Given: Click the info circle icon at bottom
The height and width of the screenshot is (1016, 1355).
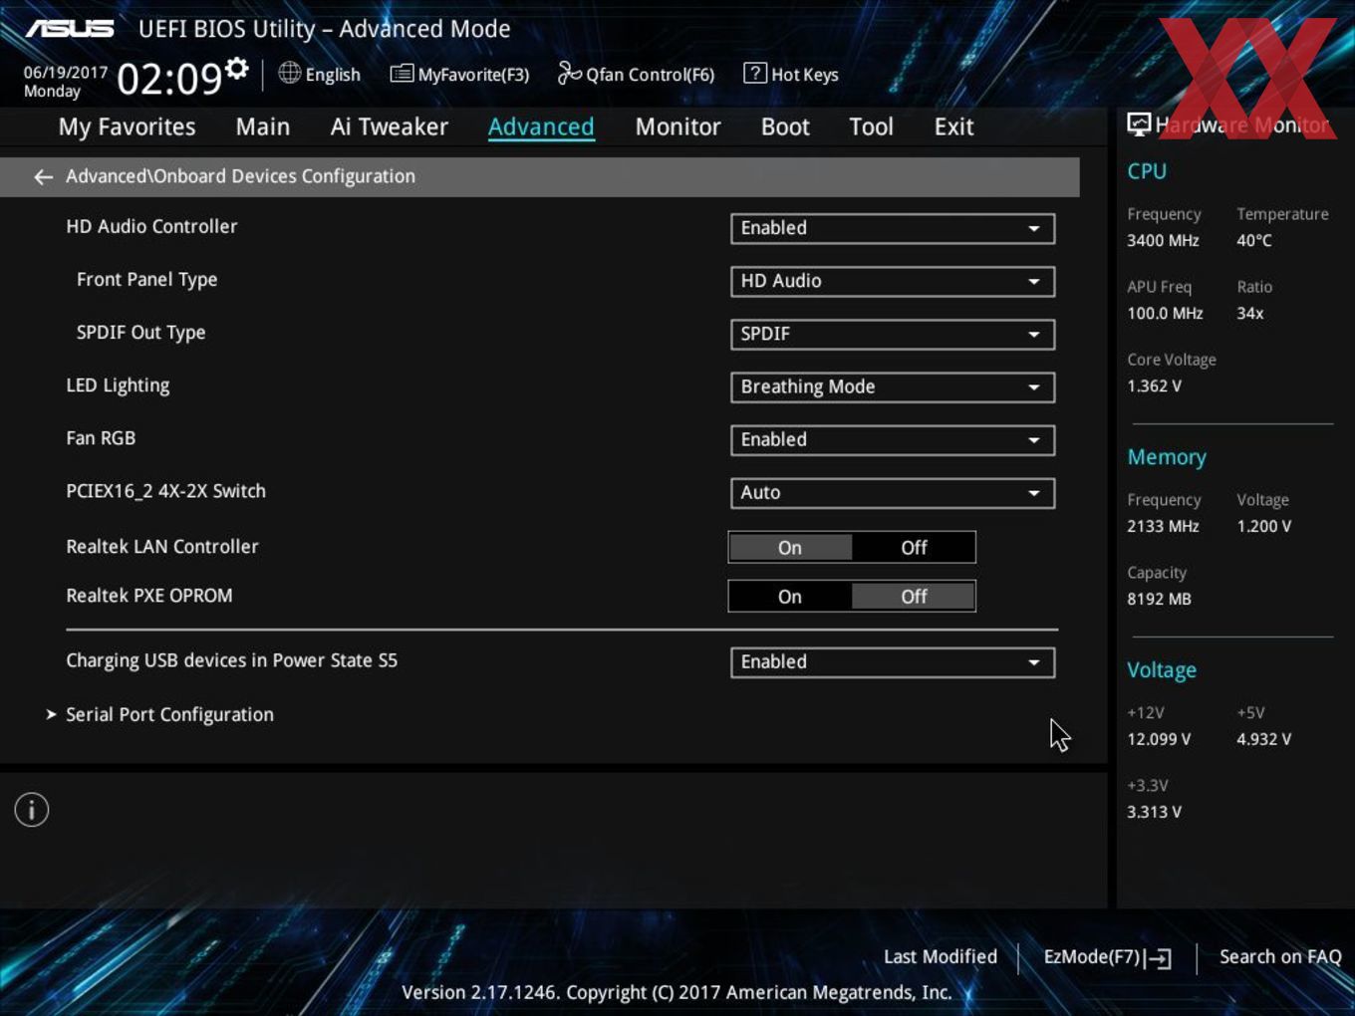Looking at the screenshot, I should tap(32, 810).
